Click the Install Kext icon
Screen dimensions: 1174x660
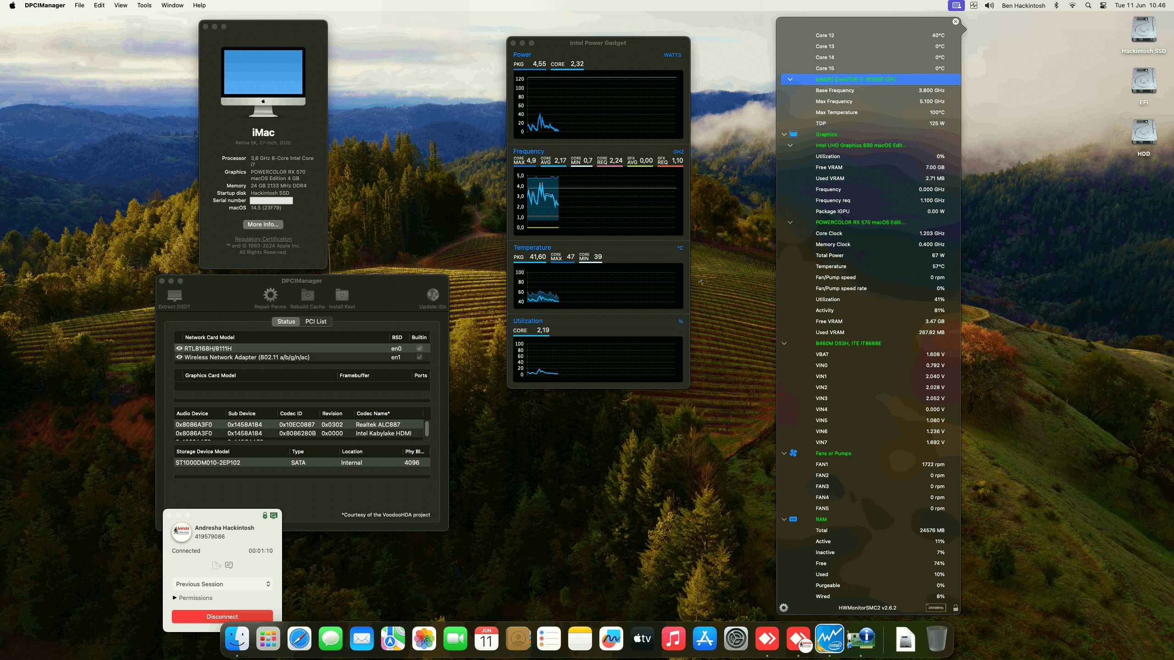[342, 297]
